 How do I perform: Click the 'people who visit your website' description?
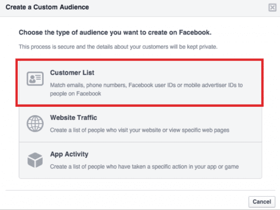[140, 130]
